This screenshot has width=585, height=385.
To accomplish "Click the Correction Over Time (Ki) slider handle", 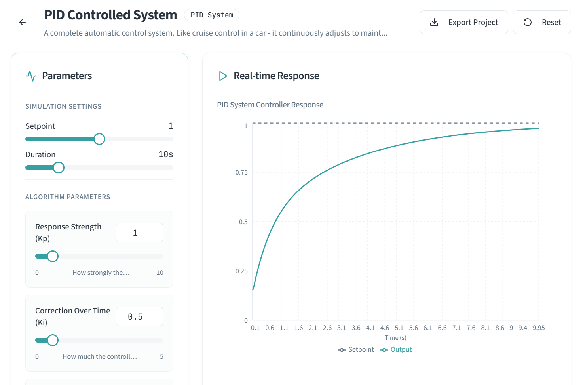I will coord(53,340).
